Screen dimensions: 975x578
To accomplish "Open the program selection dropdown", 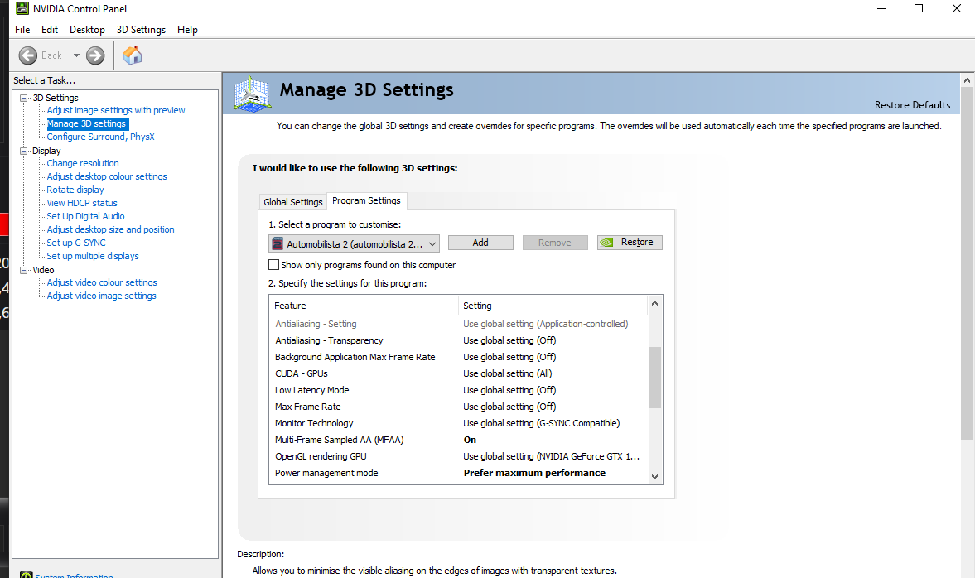I will [354, 243].
